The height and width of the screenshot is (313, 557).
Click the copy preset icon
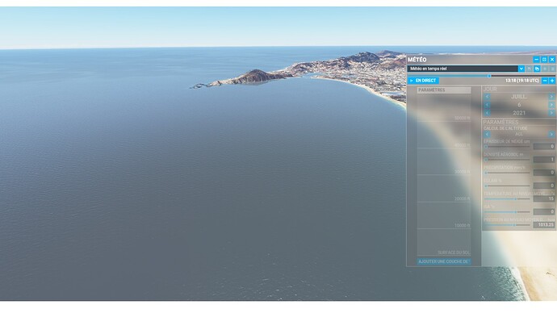point(537,69)
